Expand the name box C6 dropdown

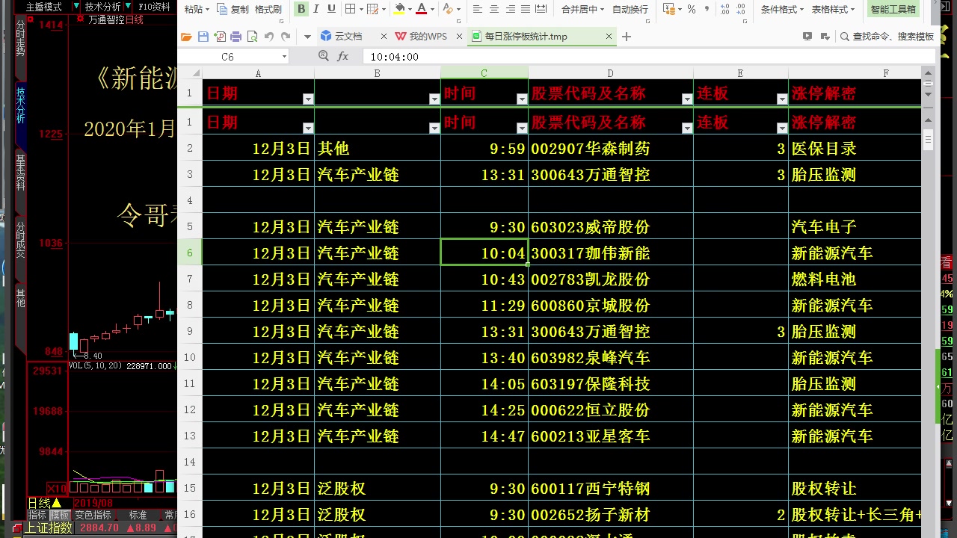point(284,57)
